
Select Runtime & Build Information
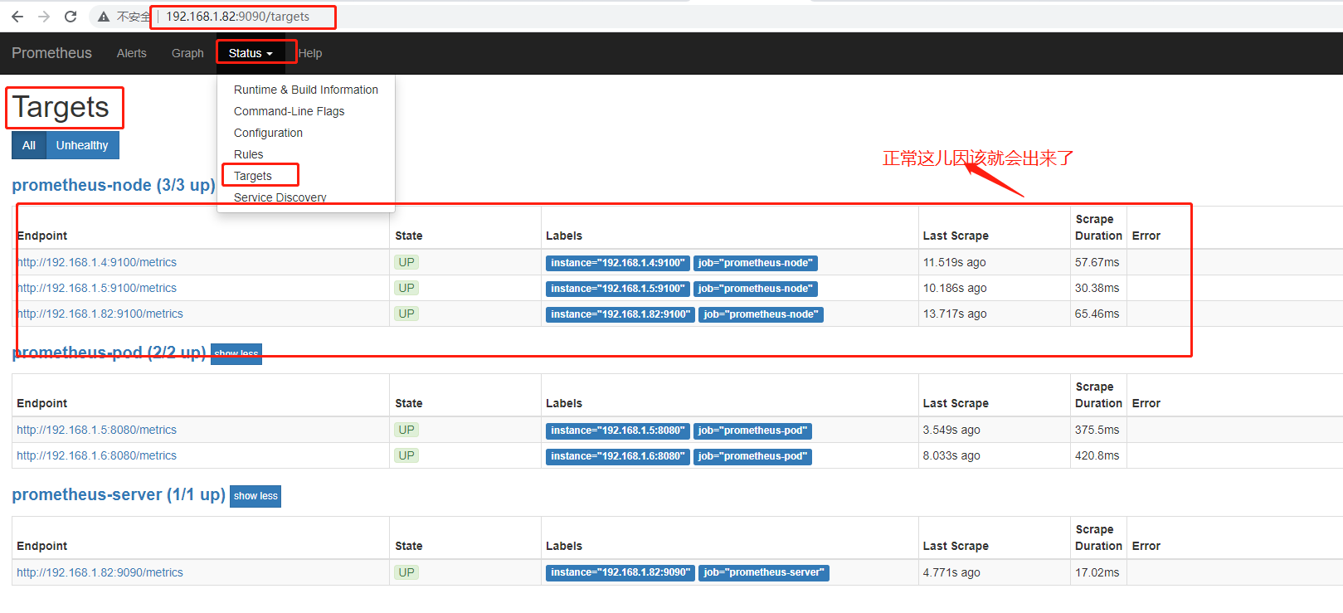click(306, 90)
